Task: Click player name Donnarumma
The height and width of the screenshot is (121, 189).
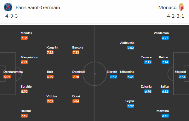Action: (13, 72)
